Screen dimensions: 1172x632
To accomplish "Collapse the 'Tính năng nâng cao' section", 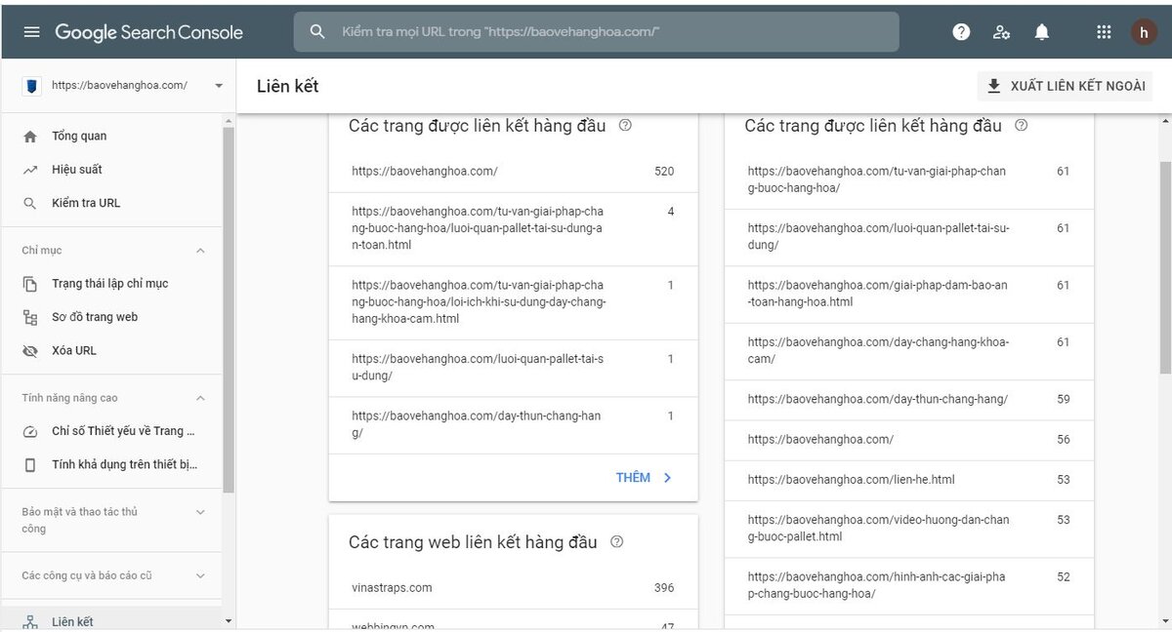I will pyautogui.click(x=200, y=398).
